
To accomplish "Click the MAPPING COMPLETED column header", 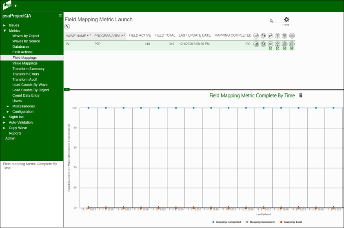I will (233, 35).
